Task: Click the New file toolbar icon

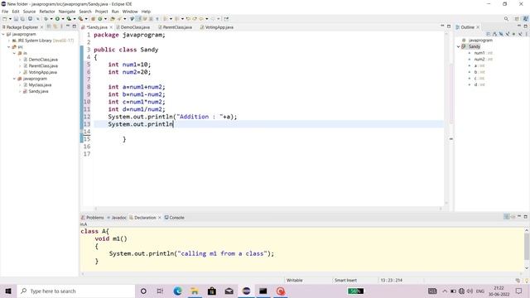Action: click(x=4, y=19)
